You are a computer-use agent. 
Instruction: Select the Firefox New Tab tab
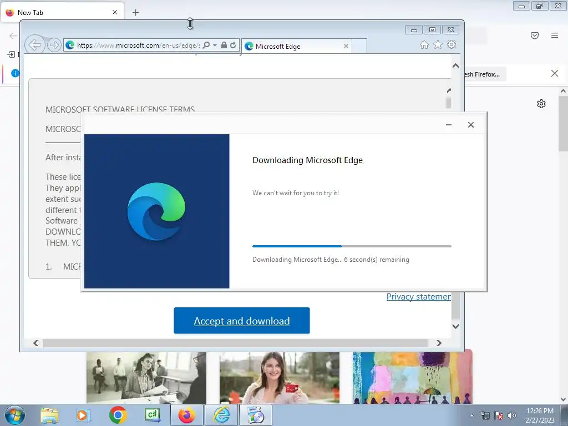[x=62, y=12]
